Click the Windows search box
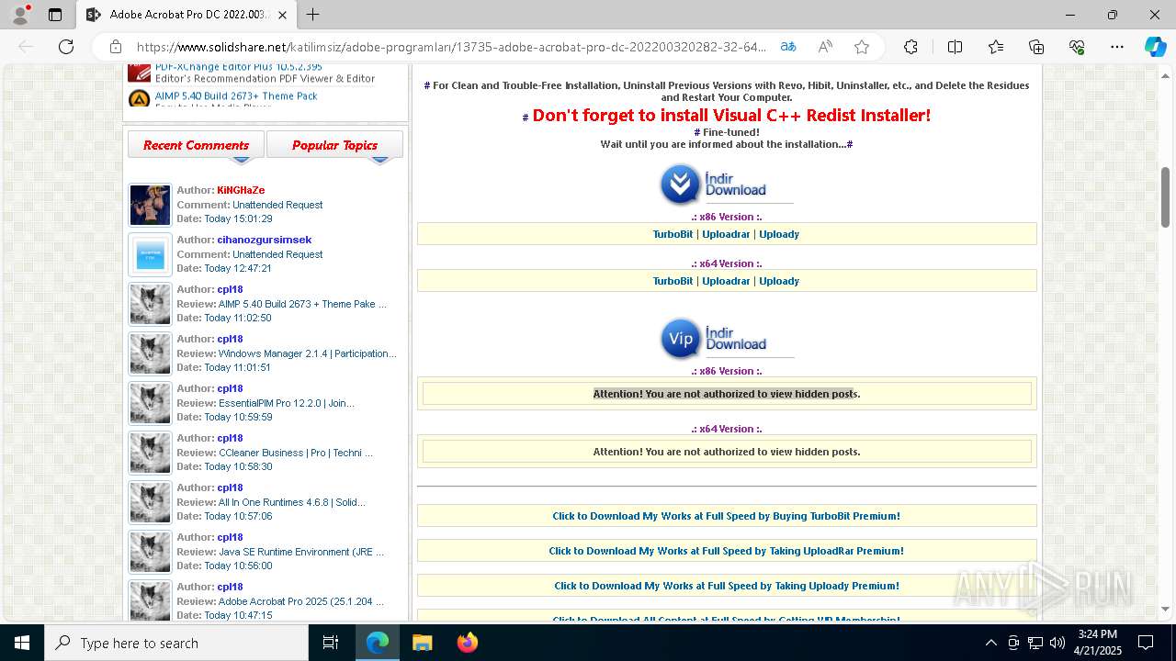1176x661 pixels. [176, 643]
